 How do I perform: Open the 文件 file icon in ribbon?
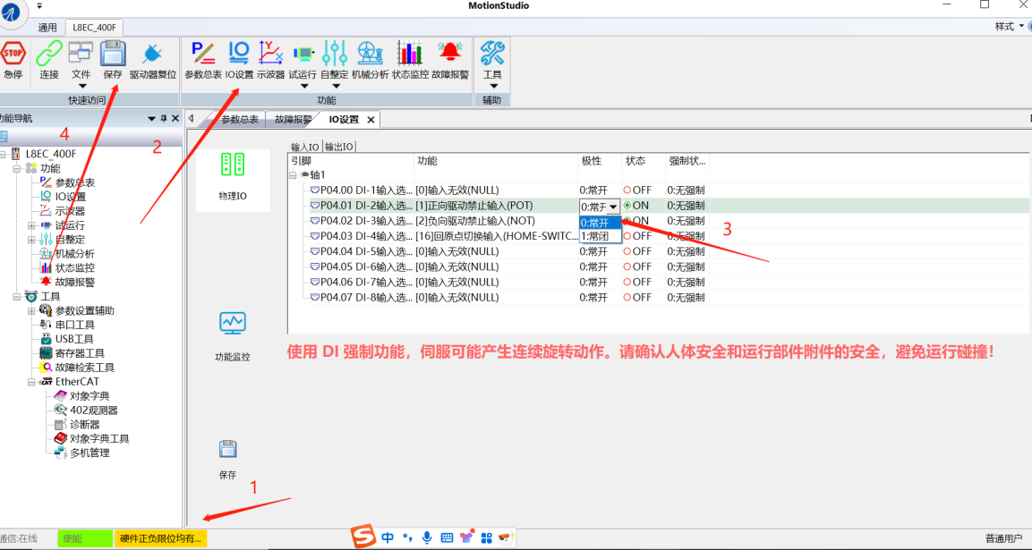pos(81,54)
